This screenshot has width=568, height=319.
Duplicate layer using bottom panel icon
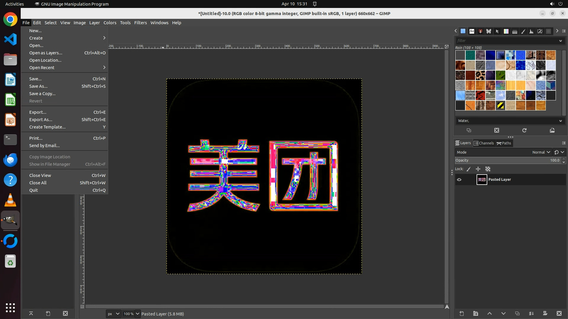coord(517,313)
